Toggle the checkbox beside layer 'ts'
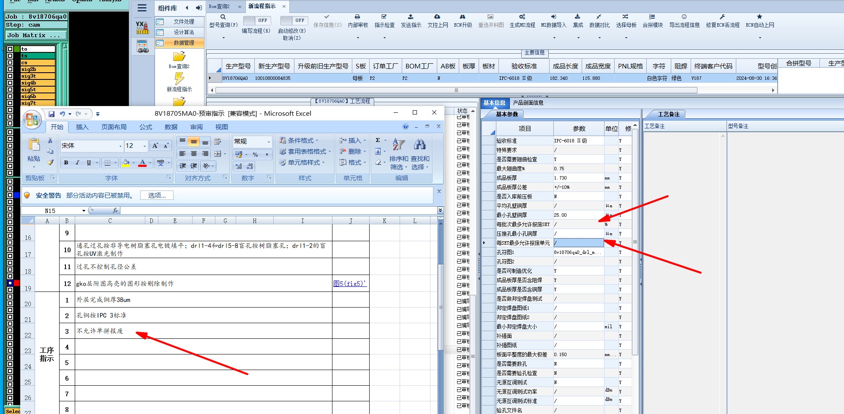 point(10,56)
